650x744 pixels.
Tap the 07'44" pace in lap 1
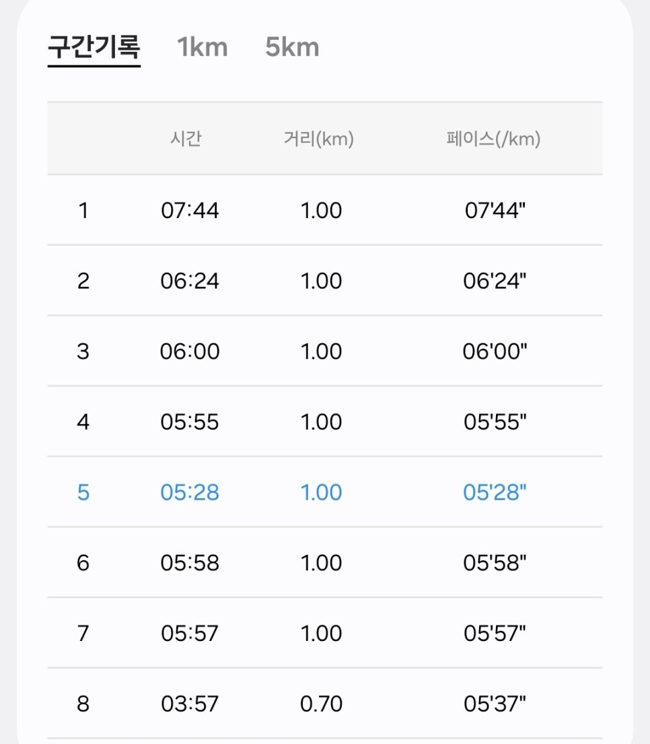click(495, 210)
